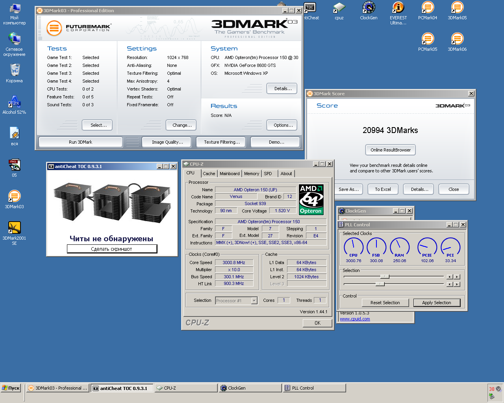The image size is (504, 403).
Task: Open the About tab in CPU-Z
Action: pyautogui.click(x=286, y=174)
